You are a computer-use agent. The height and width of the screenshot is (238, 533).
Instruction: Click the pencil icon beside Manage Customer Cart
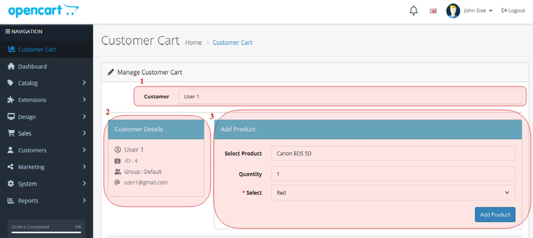point(111,72)
